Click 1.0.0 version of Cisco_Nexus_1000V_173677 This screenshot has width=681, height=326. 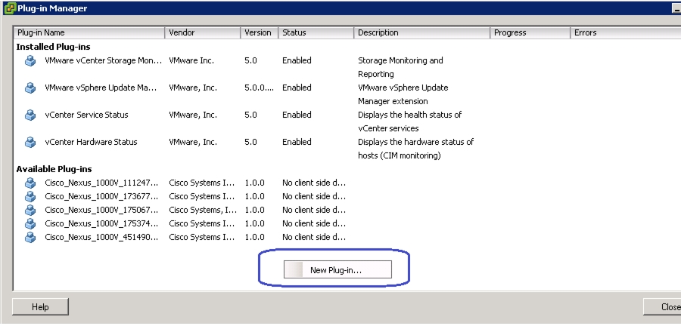pos(254,196)
